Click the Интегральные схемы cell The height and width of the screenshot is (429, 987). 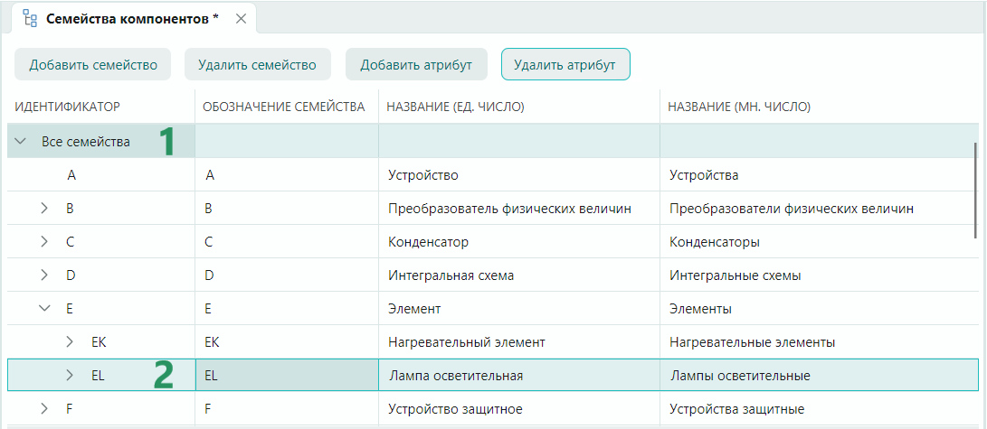(x=819, y=275)
